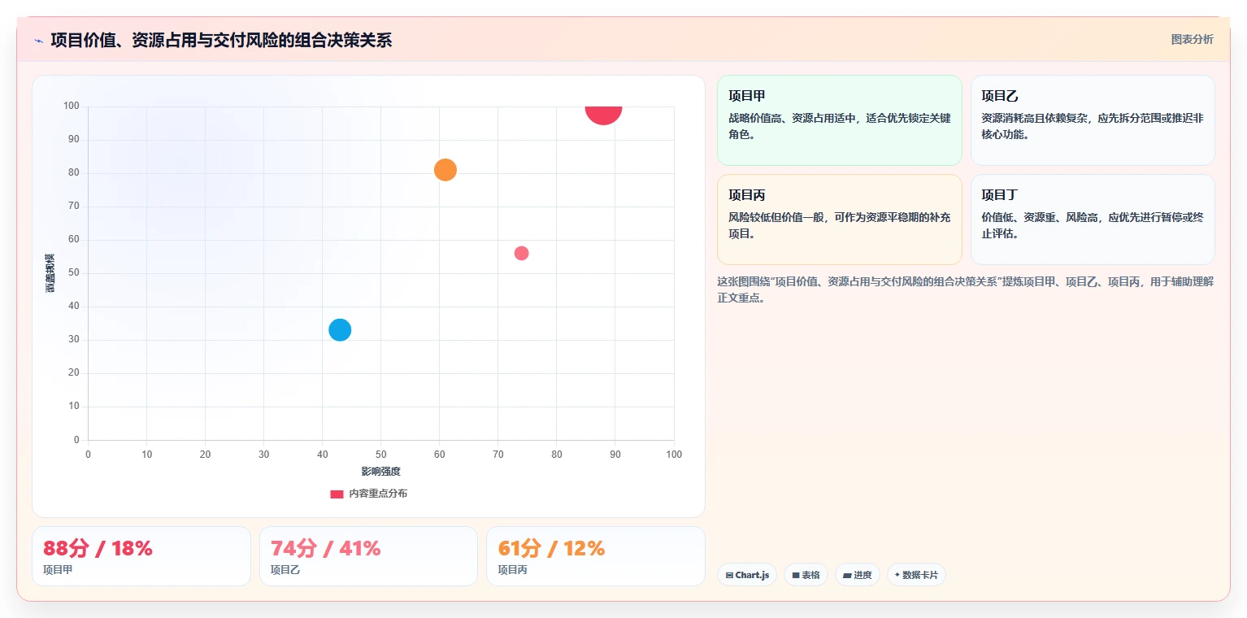Select the 61分 / 12% stat card
1247x618 pixels.
pos(595,556)
